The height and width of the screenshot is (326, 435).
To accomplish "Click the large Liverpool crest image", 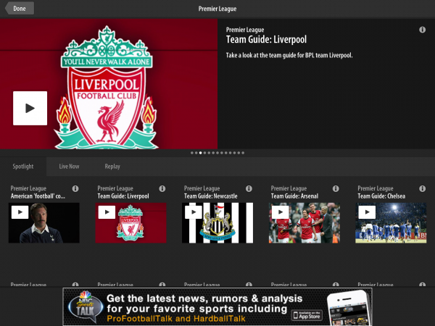I will (x=107, y=88).
